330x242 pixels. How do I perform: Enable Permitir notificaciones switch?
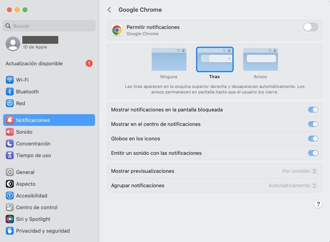(310, 27)
